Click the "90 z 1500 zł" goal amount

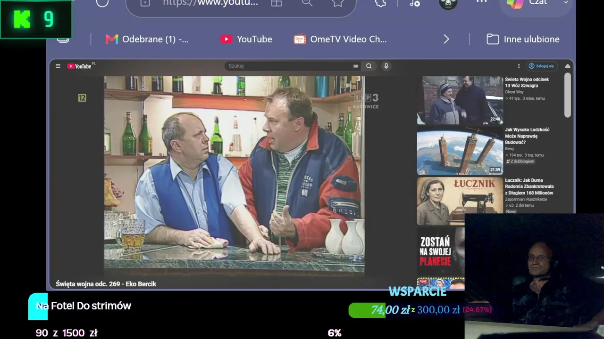pos(67,333)
